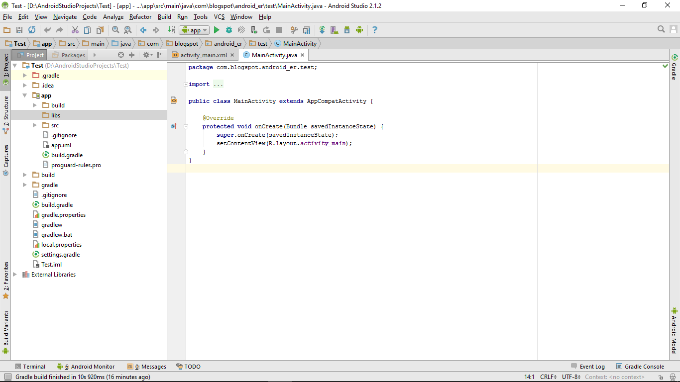Open the Analyze menu
This screenshot has height=382, width=680.
click(113, 17)
